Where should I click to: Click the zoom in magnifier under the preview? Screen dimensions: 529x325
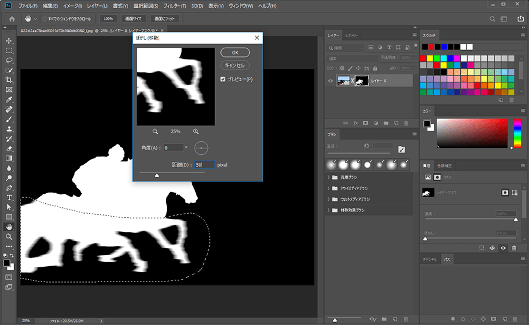pyautogui.click(x=196, y=131)
